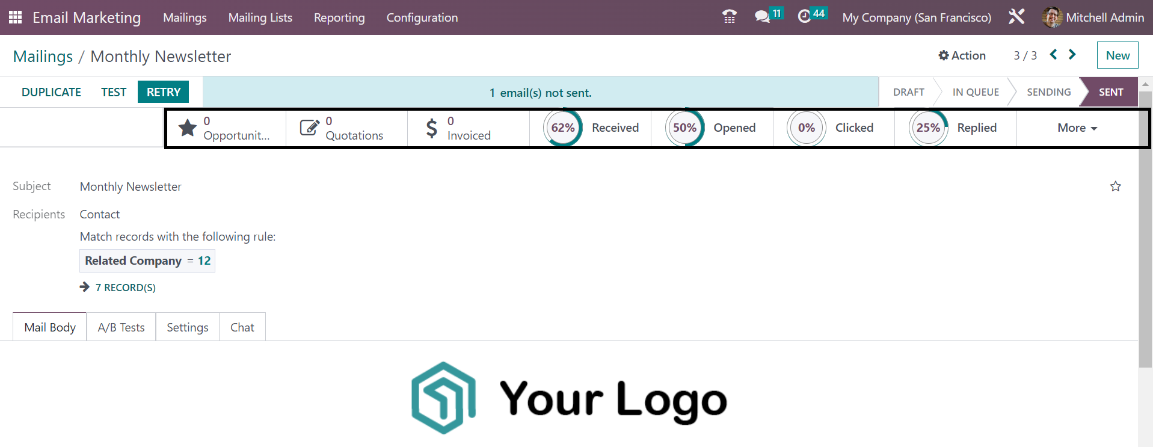The height and width of the screenshot is (447, 1153).
Task: Click the Opportunities star icon
Action: (188, 128)
